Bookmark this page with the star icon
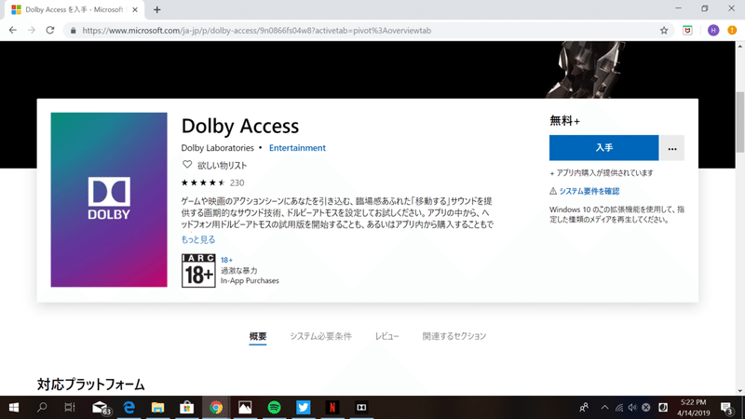745x419 pixels. pyautogui.click(x=664, y=31)
